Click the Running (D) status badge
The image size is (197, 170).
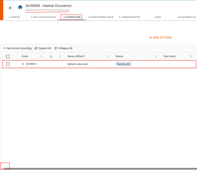[123, 64]
